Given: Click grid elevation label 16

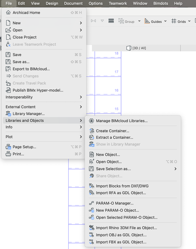Looking at the screenshot, I should tap(117, 90).
